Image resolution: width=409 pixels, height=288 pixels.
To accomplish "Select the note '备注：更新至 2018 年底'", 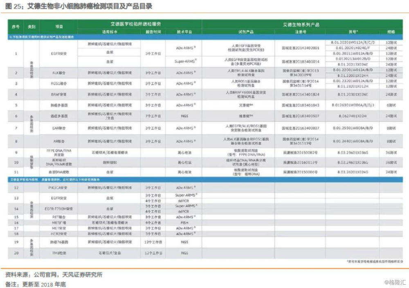I will point(36,284).
